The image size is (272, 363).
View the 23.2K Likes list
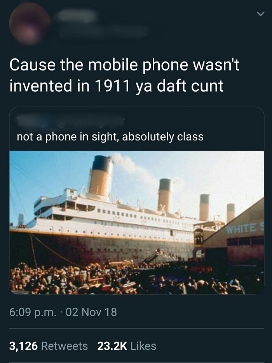[x=127, y=346]
